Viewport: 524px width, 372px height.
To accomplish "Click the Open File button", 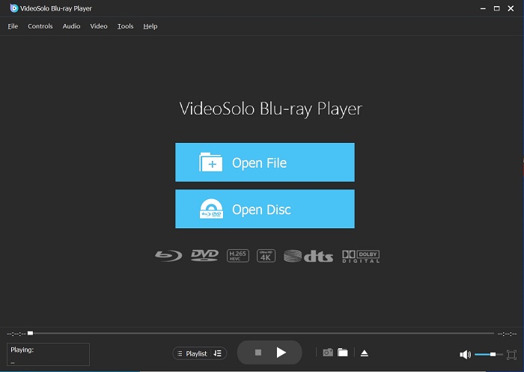I will (265, 162).
